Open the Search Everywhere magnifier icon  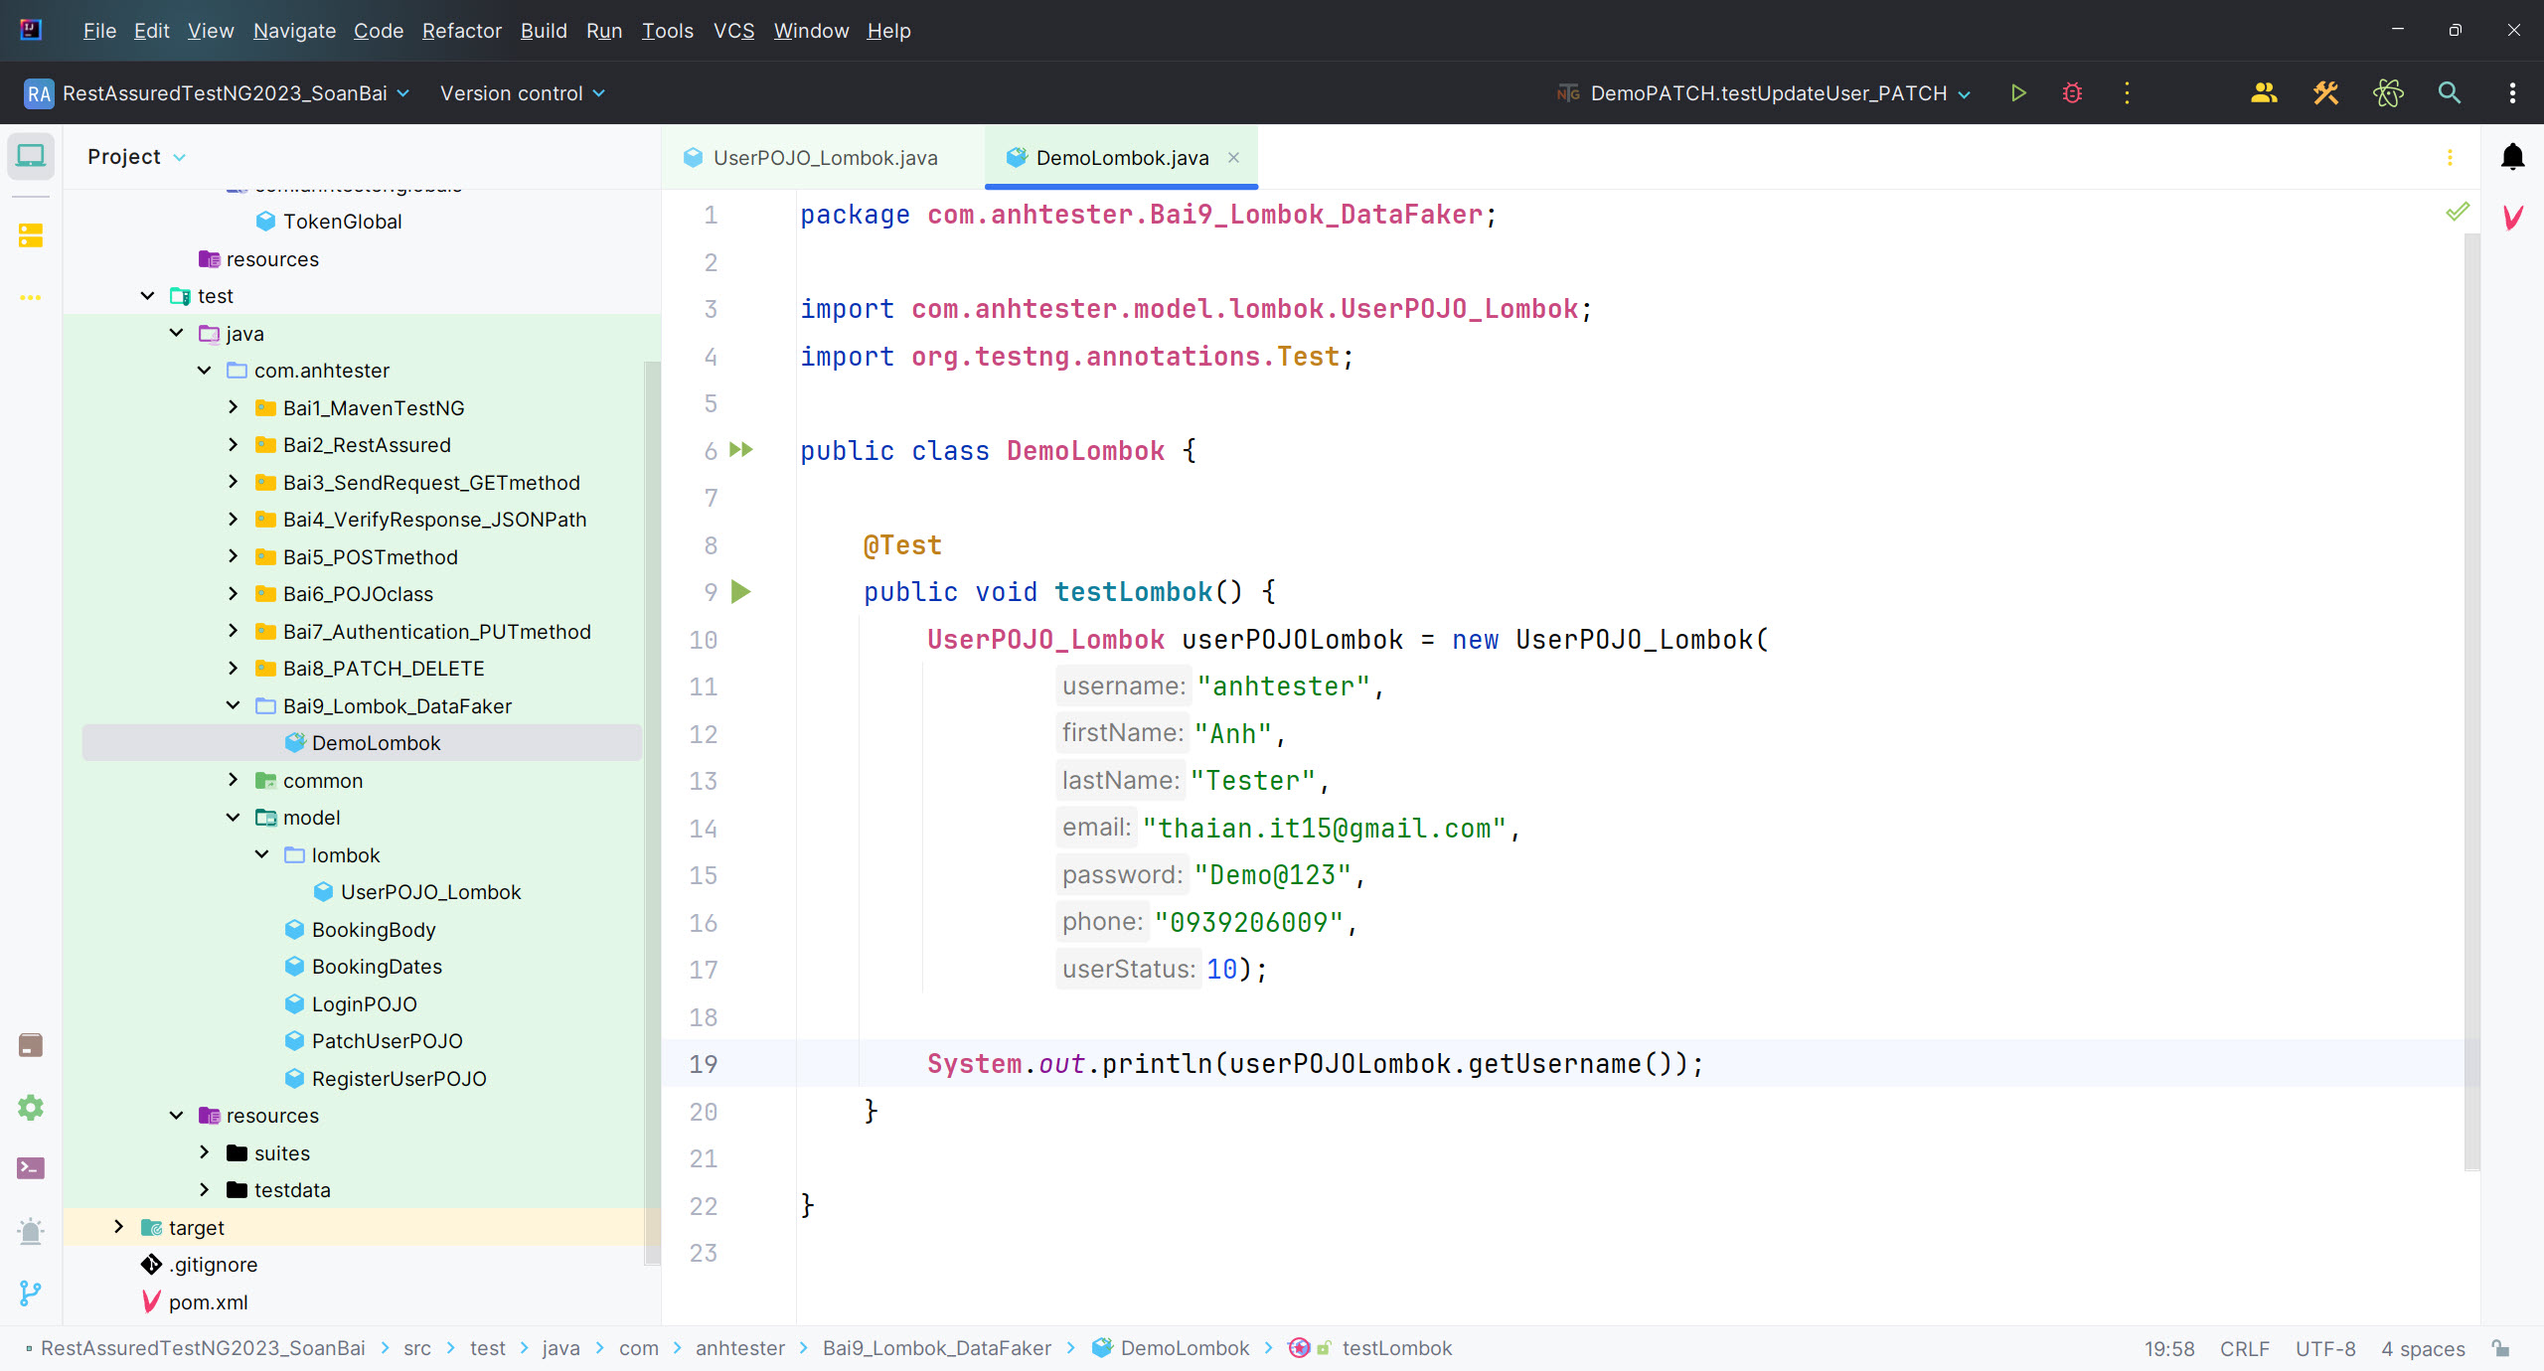click(2450, 93)
